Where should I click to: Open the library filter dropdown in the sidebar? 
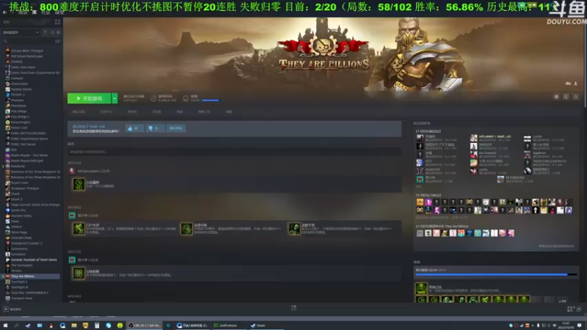click(x=21, y=32)
